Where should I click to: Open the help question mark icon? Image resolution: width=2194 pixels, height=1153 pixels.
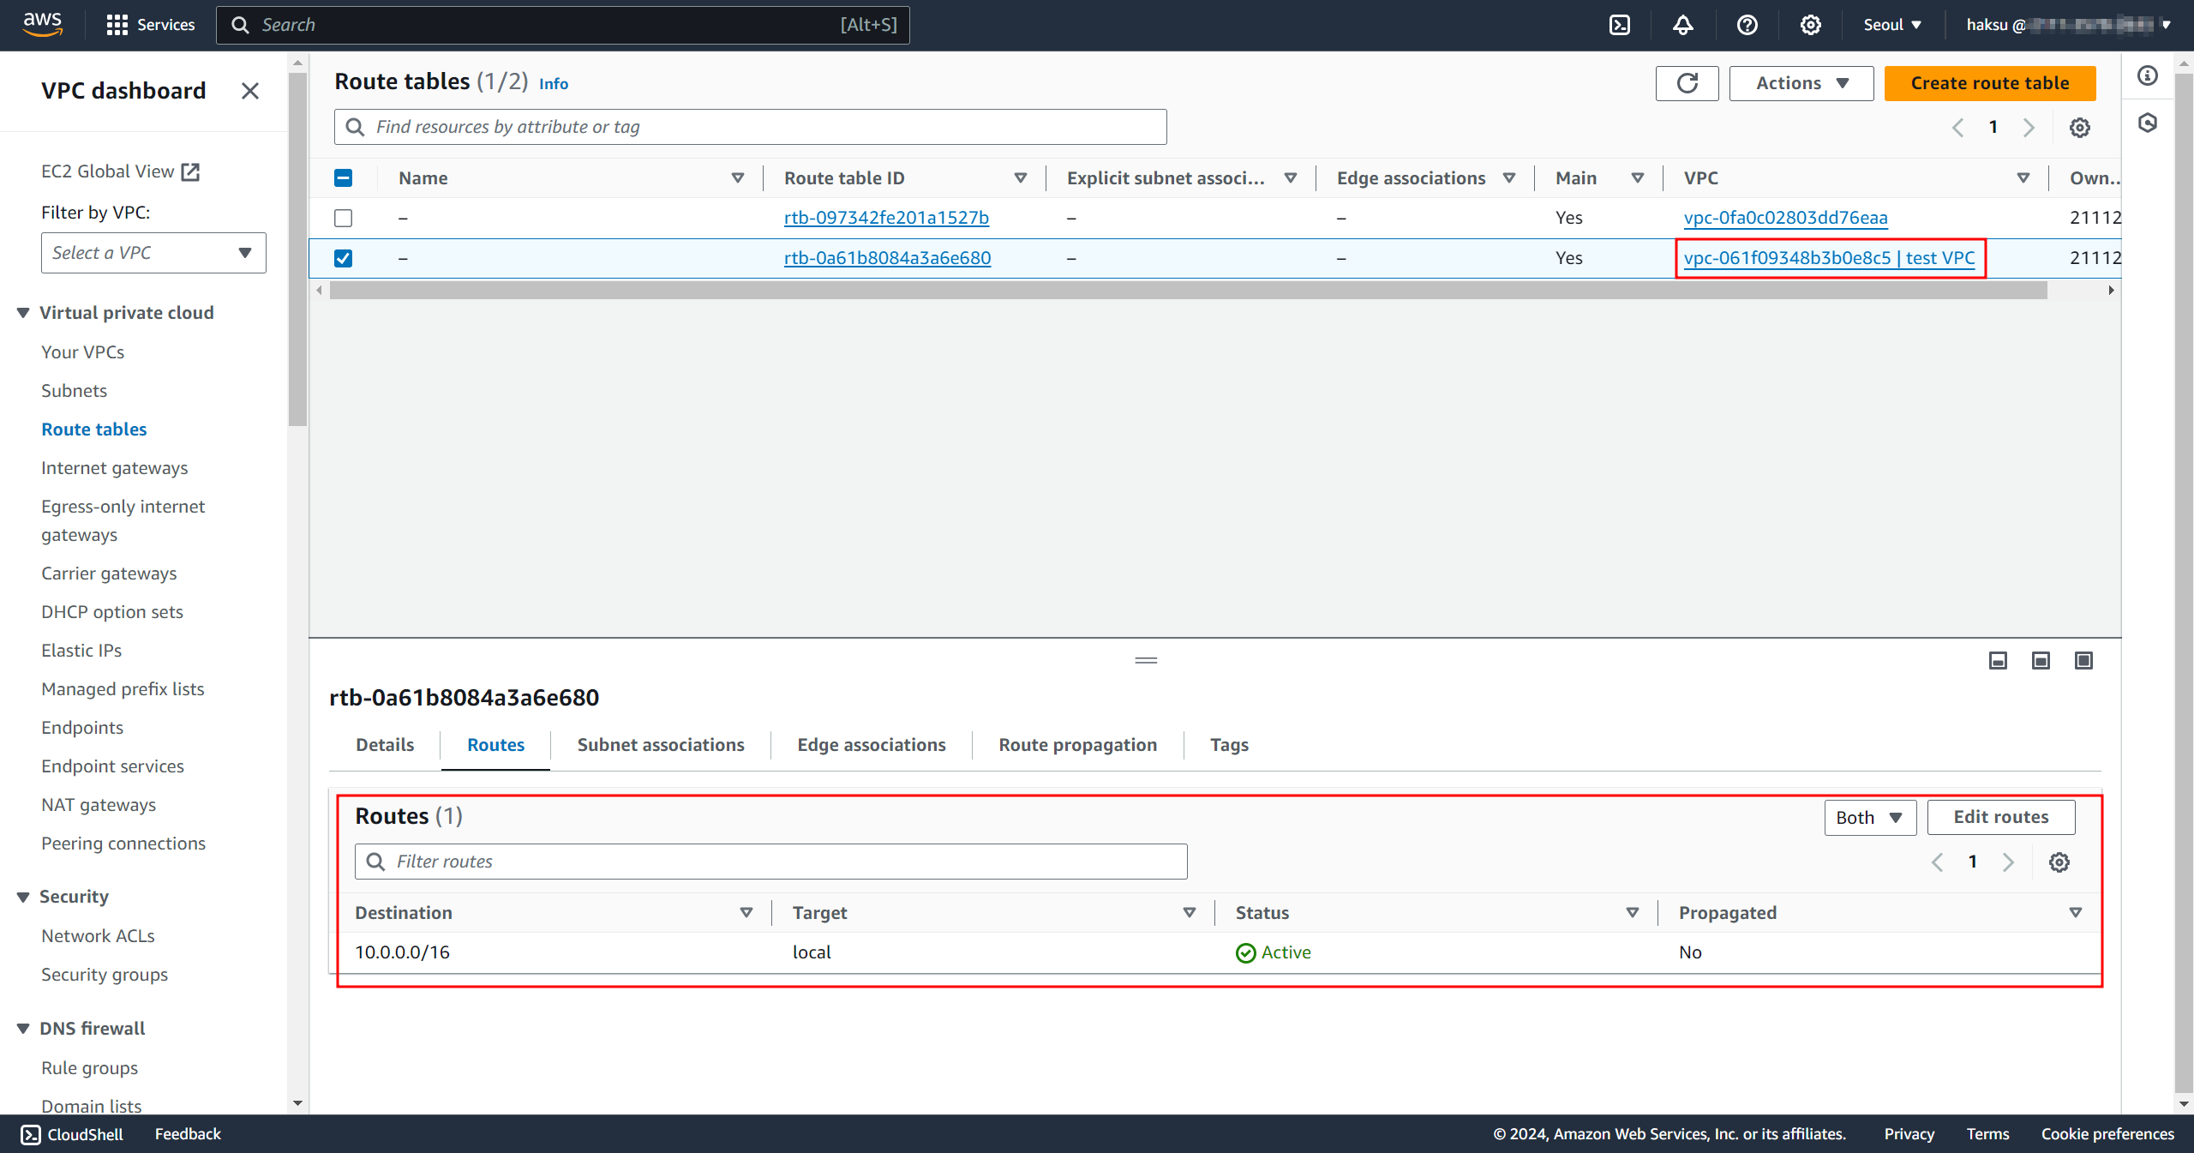(1747, 25)
